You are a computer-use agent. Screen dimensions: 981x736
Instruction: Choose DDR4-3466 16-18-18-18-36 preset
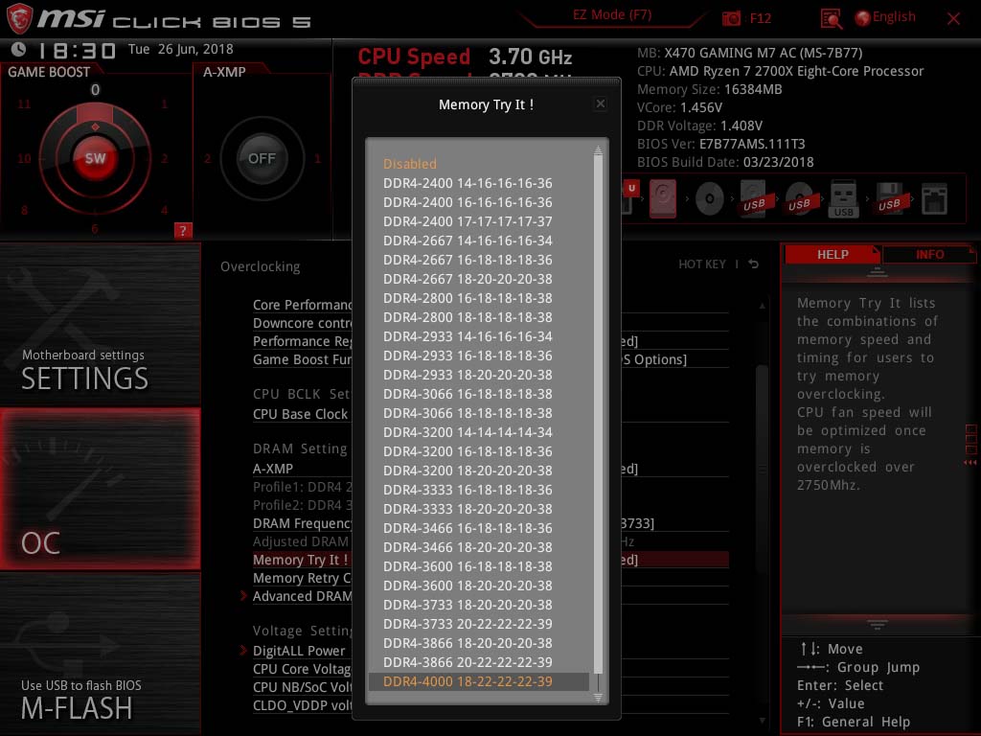click(468, 528)
